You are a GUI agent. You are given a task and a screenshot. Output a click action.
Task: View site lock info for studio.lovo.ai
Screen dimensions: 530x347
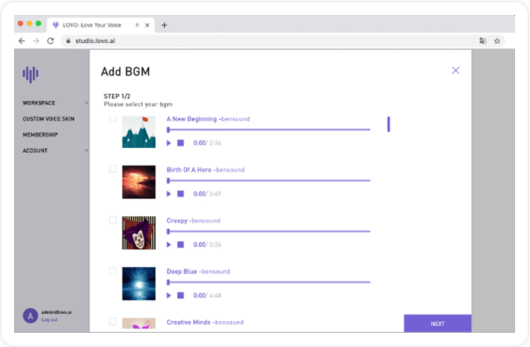tap(68, 41)
